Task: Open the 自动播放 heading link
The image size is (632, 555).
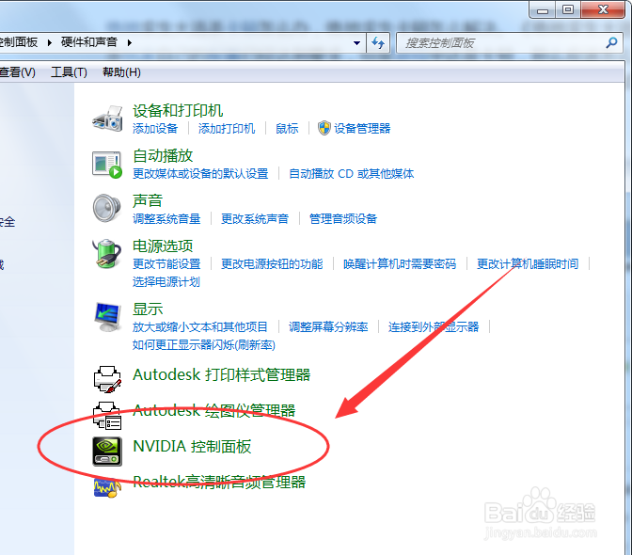Action: tap(163, 155)
